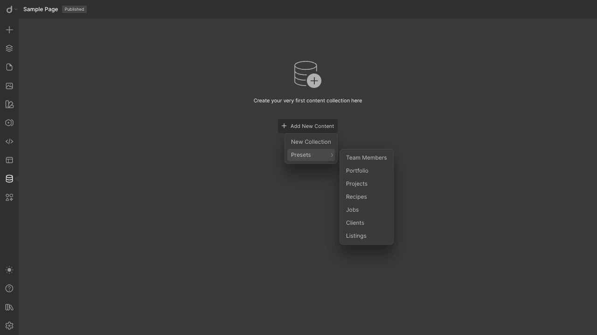Click the Presets submenu arrow
Image resolution: width=597 pixels, height=335 pixels.
(x=332, y=155)
